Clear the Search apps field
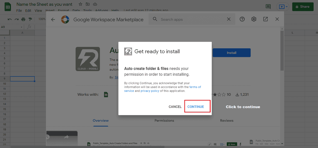 point(229,19)
